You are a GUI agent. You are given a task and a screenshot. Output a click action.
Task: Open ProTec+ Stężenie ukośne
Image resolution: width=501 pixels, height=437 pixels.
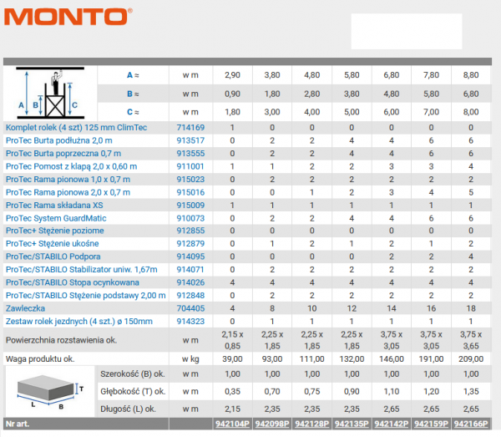52,244
